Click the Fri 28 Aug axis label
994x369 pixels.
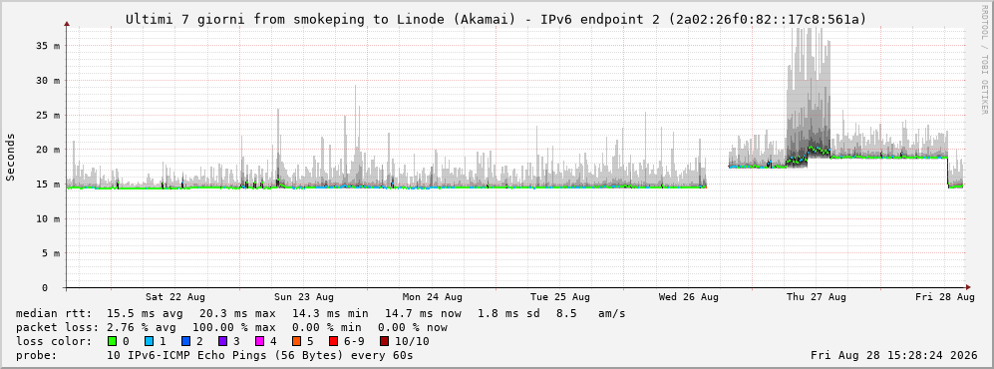[944, 297]
